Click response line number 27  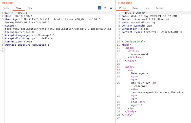pyautogui.click(x=119, y=118)
